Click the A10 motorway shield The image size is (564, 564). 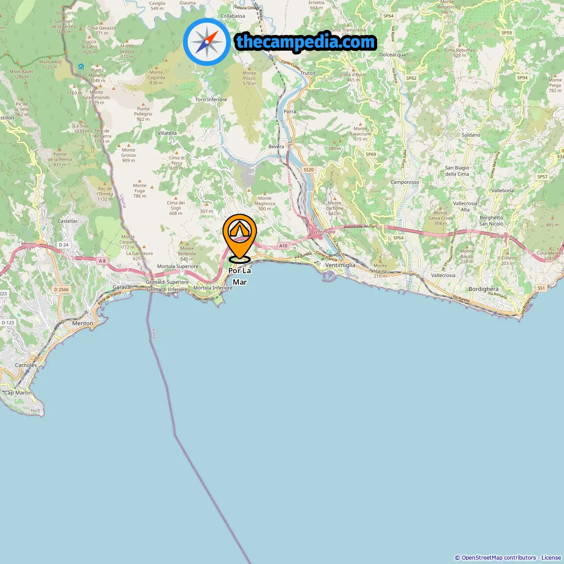[283, 246]
